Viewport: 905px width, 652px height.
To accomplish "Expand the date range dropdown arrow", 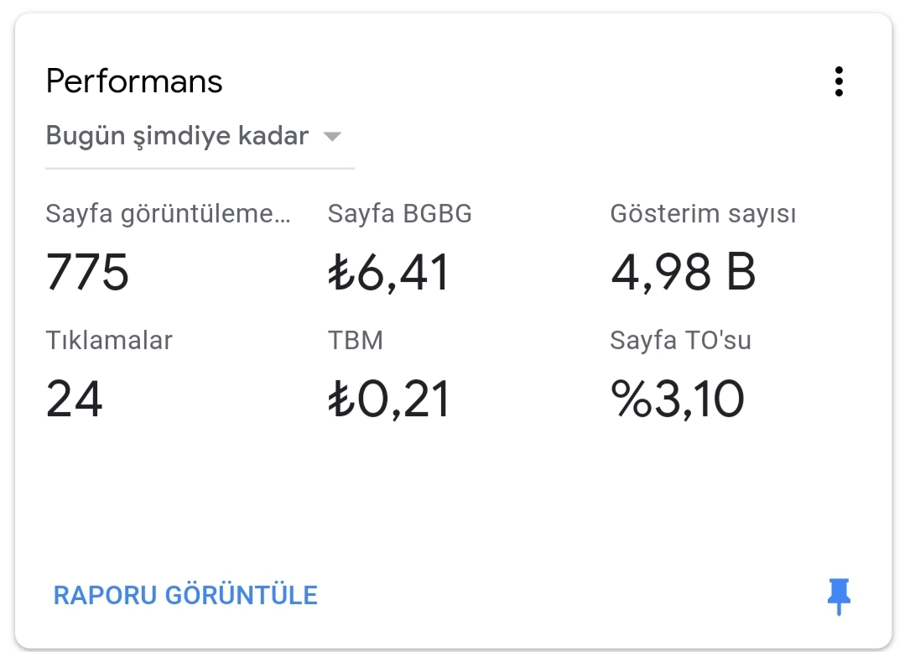I will [332, 137].
